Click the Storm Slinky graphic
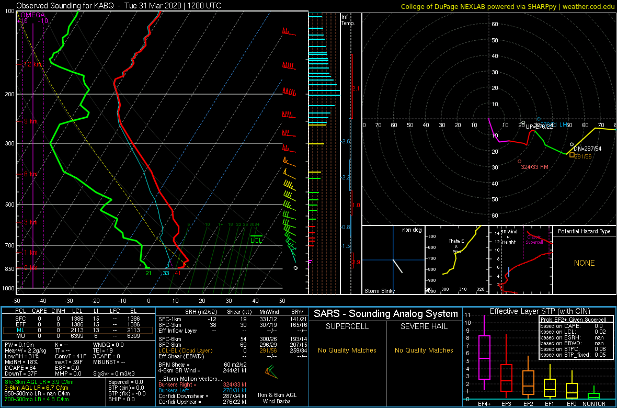This screenshot has width=617, height=408. (x=393, y=260)
